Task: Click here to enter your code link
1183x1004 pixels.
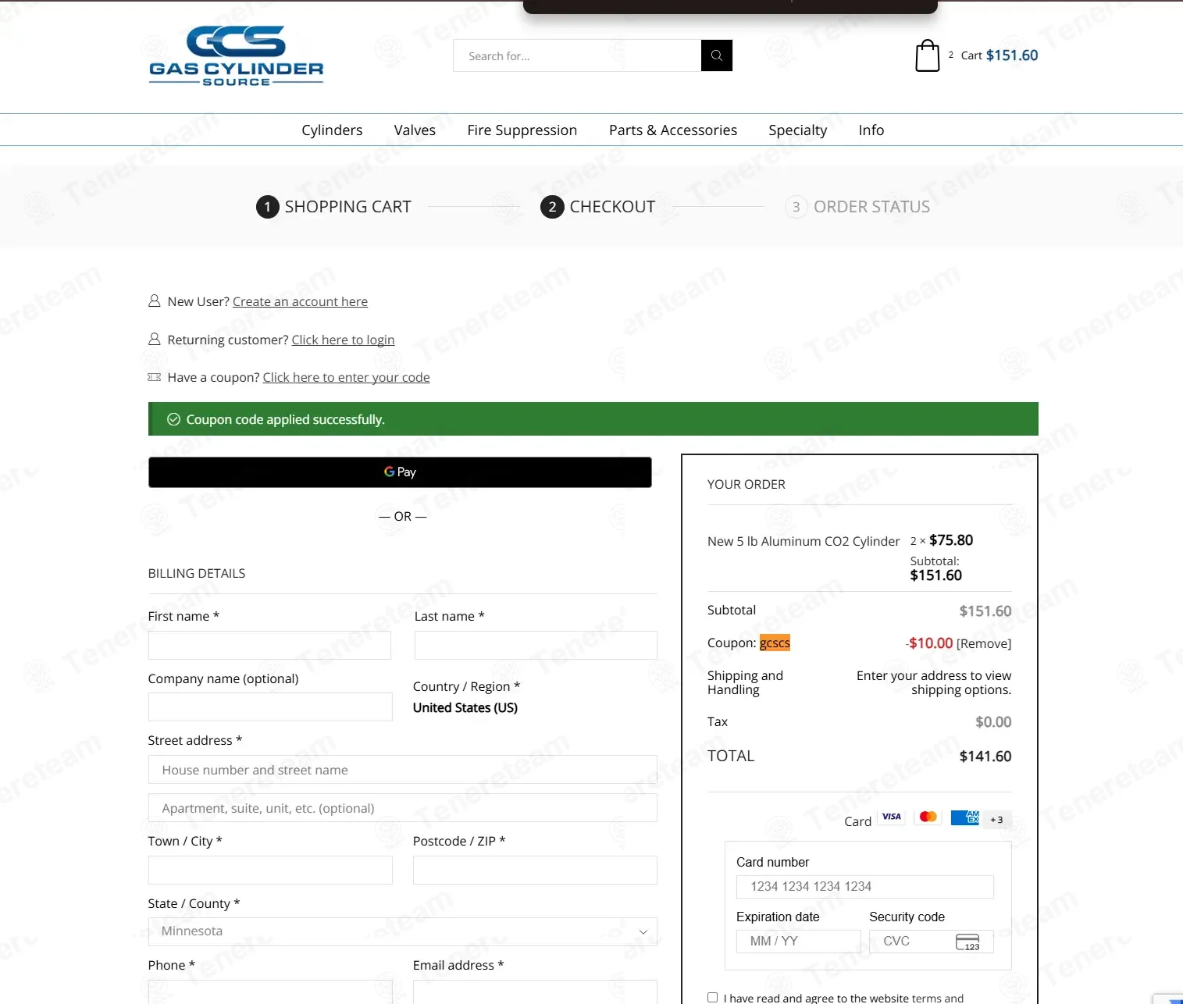Action: click(346, 377)
